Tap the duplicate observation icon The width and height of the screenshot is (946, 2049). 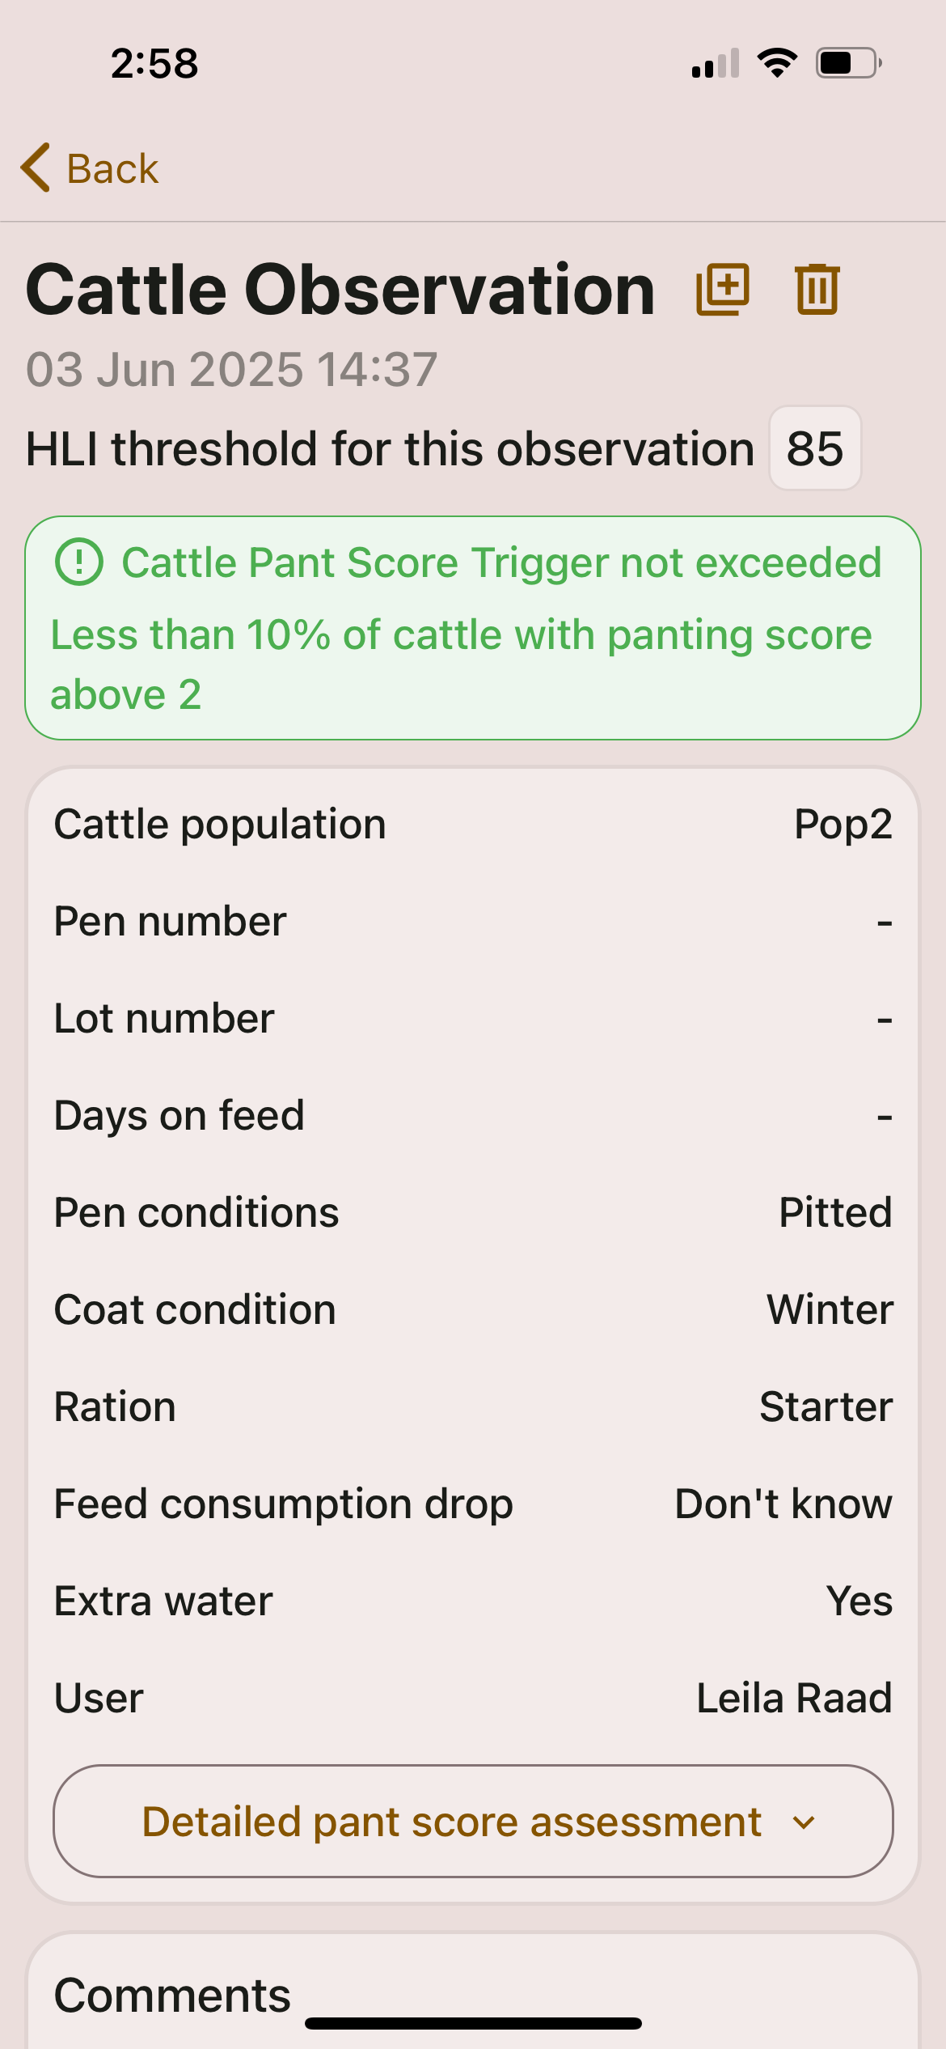723,289
